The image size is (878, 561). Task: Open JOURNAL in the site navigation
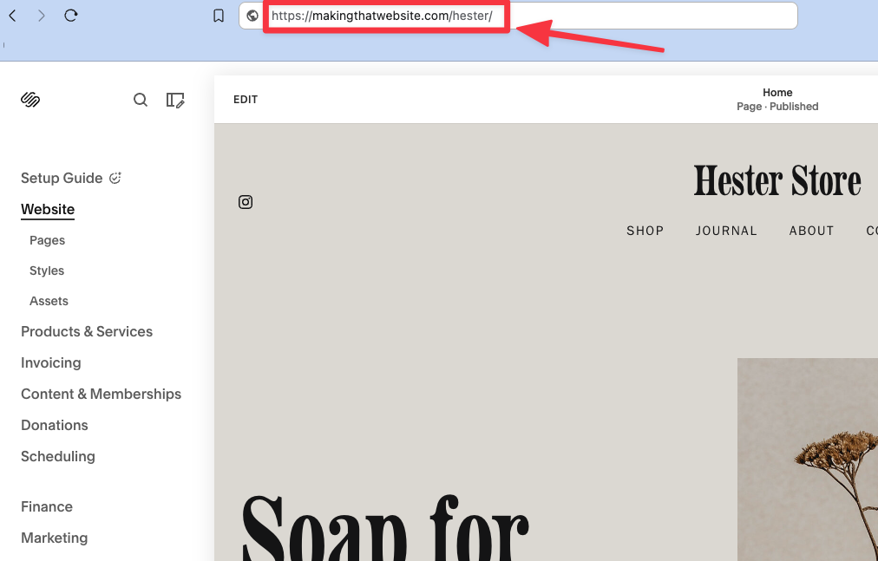click(726, 231)
